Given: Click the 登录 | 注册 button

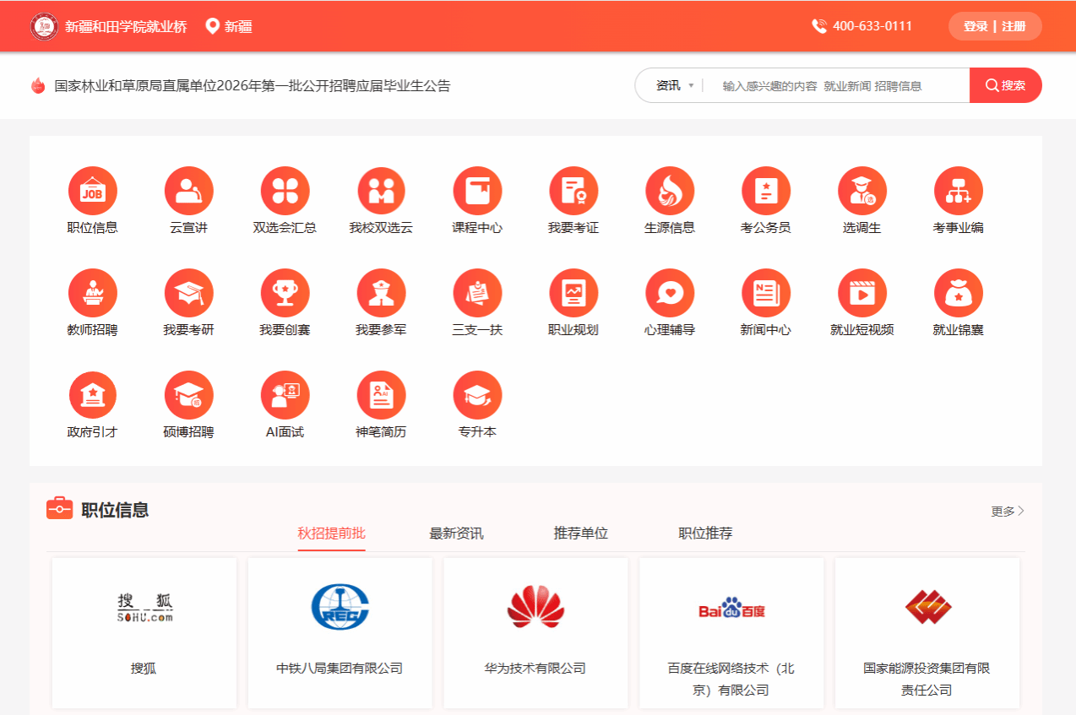Looking at the screenshot, I should click(x=995, y=26).
